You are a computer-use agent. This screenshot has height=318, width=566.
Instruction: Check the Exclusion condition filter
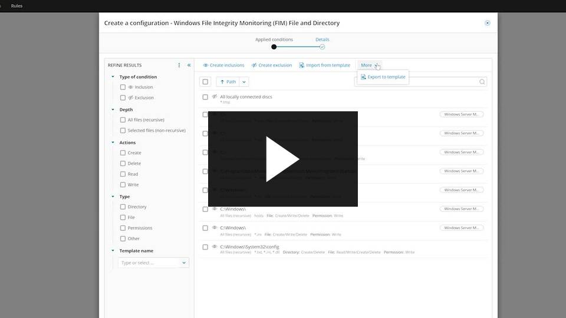coord(123,98)
